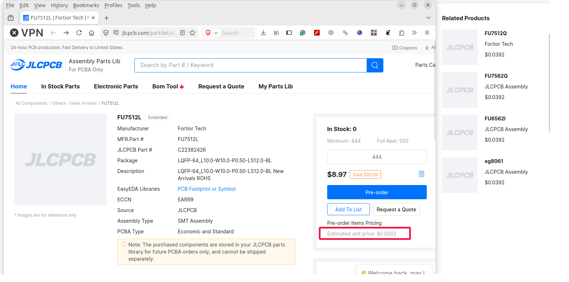The width and height of the screenshot is (569, 282).
Task: Click the JLCPCB logo
Action: coord(36,65)
